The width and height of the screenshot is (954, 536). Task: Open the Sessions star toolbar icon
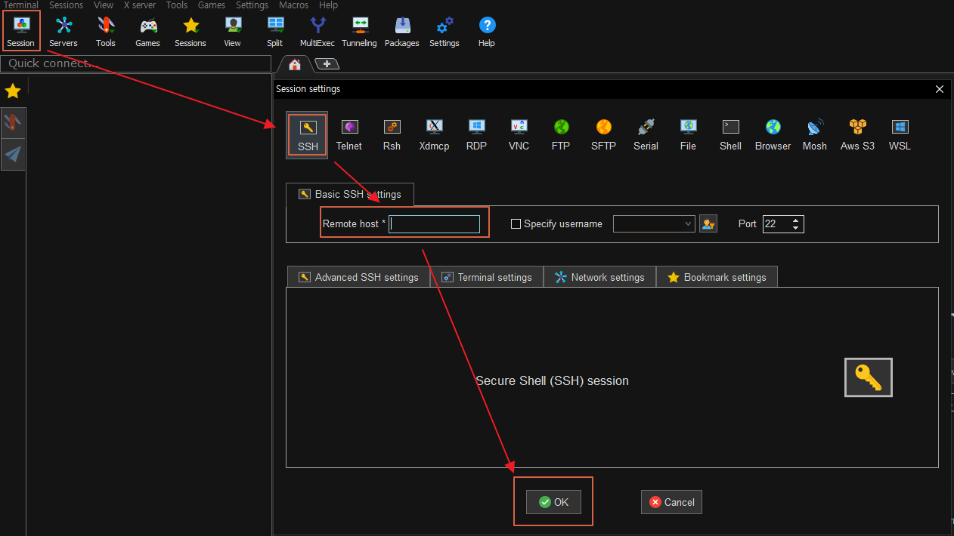coord(190,32)
